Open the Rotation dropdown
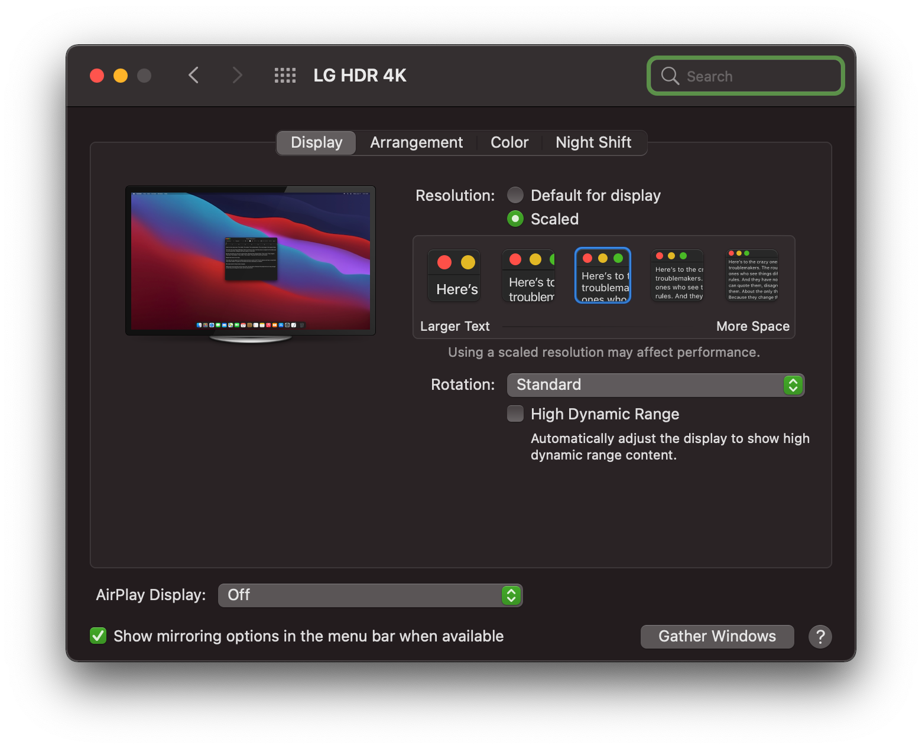Screen dimensions: 922x749 (655, 385)
